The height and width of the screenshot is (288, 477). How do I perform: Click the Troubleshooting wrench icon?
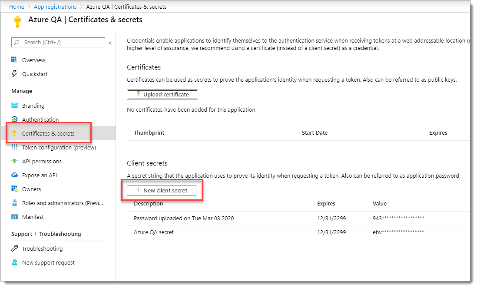(x=14, y=248)
